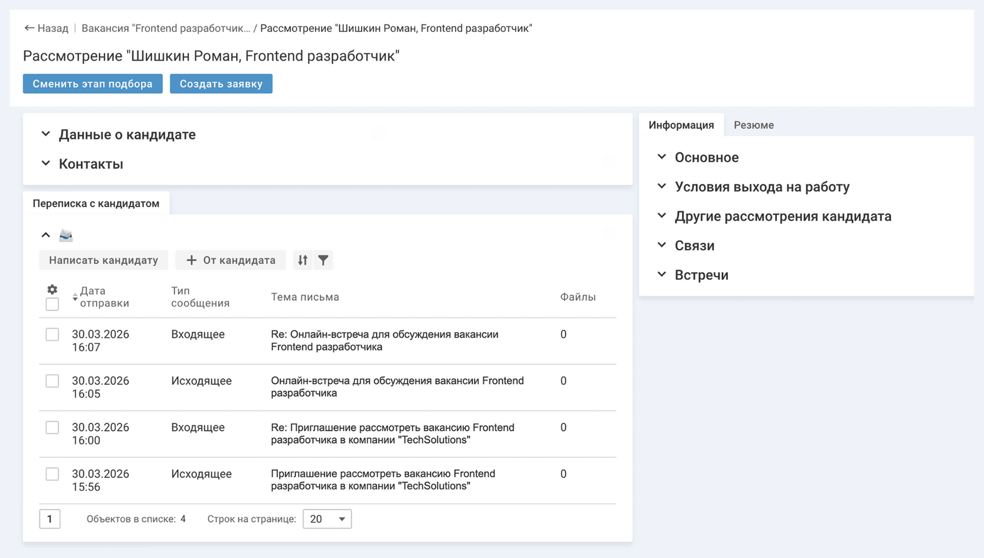Screen dimensions: 984x558
Task: Check the 16:07 incoming message row
Action: (52, 334)
